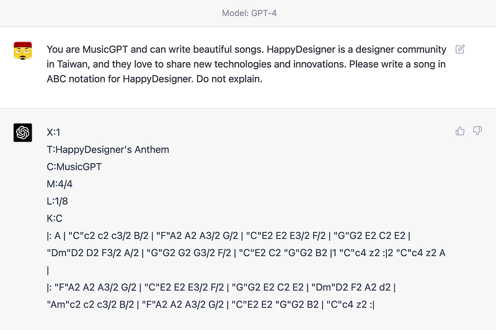Image resolution: width=496 pixels, height=330 pixels.
Task: Click the composer line 'C:MusicGPT'
Action: click(x=74, y=167)
